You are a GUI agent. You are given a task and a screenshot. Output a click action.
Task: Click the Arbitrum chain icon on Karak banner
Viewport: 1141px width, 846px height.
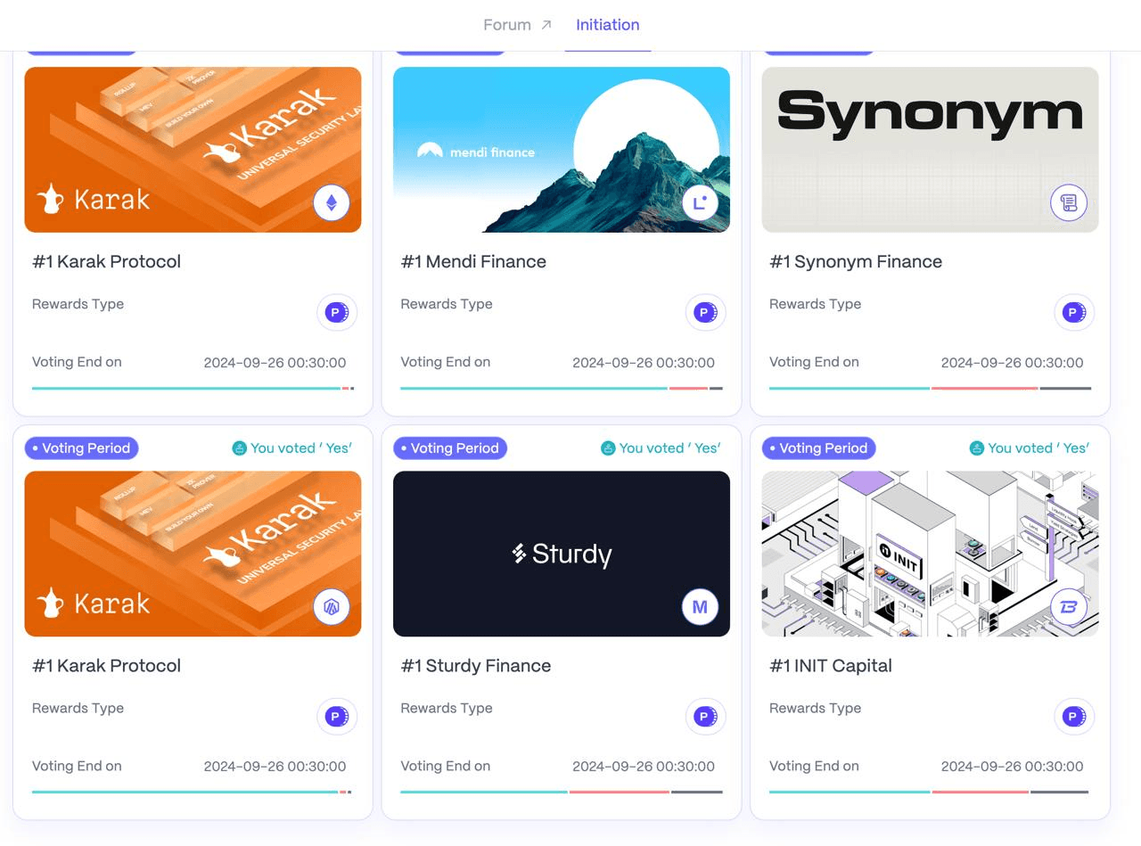(332, 607)
